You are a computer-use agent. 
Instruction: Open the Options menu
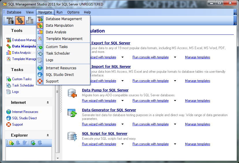click(73, 12)
